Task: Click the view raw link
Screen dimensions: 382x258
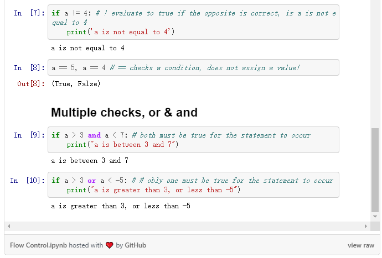Action: click(x=361, y=245)
